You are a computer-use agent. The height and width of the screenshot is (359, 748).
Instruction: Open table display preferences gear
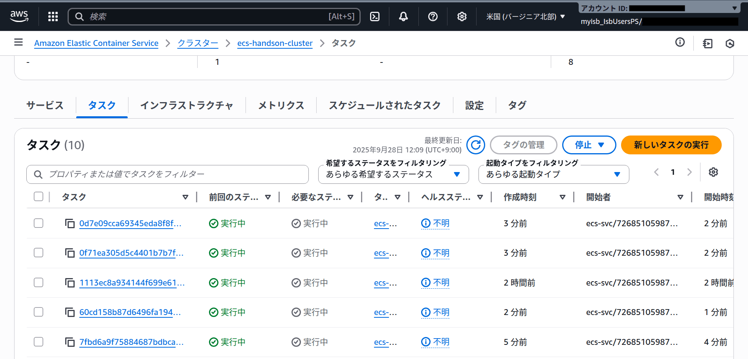[x=713, y=172]
